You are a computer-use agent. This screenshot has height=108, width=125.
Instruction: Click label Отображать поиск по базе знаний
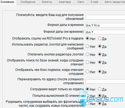[45, 62]
